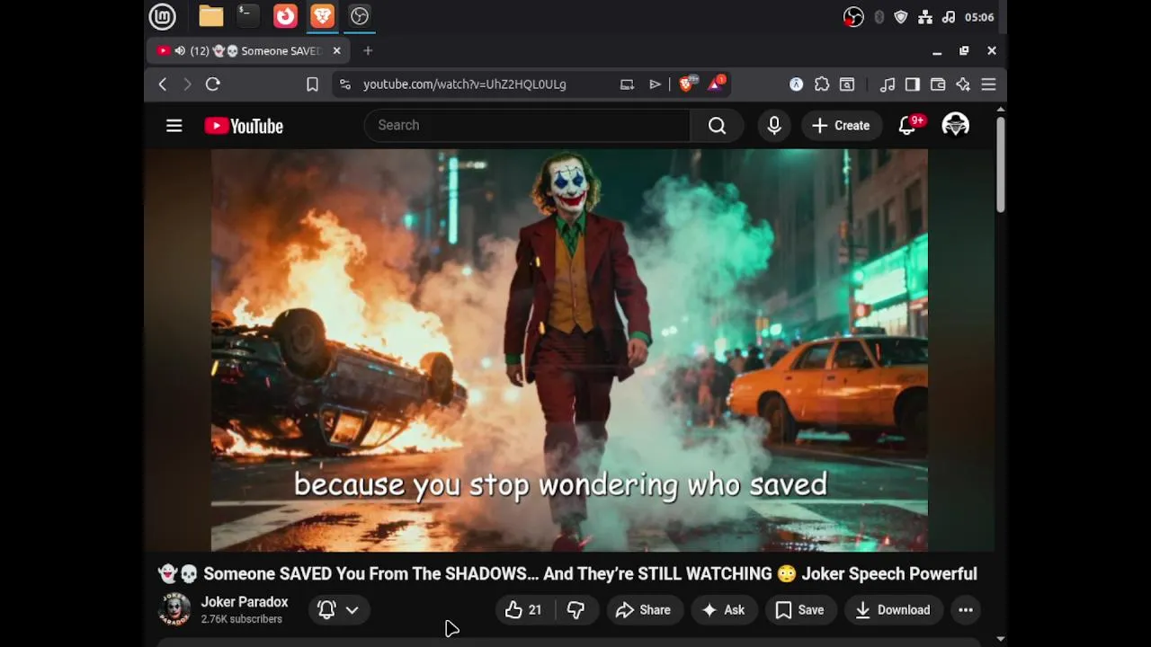Go forward in browser history

[187, 84]
